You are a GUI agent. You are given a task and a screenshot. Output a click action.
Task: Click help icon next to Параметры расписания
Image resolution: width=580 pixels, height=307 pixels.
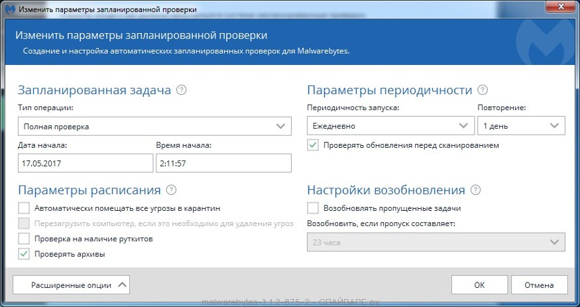(x=171, y=190)
